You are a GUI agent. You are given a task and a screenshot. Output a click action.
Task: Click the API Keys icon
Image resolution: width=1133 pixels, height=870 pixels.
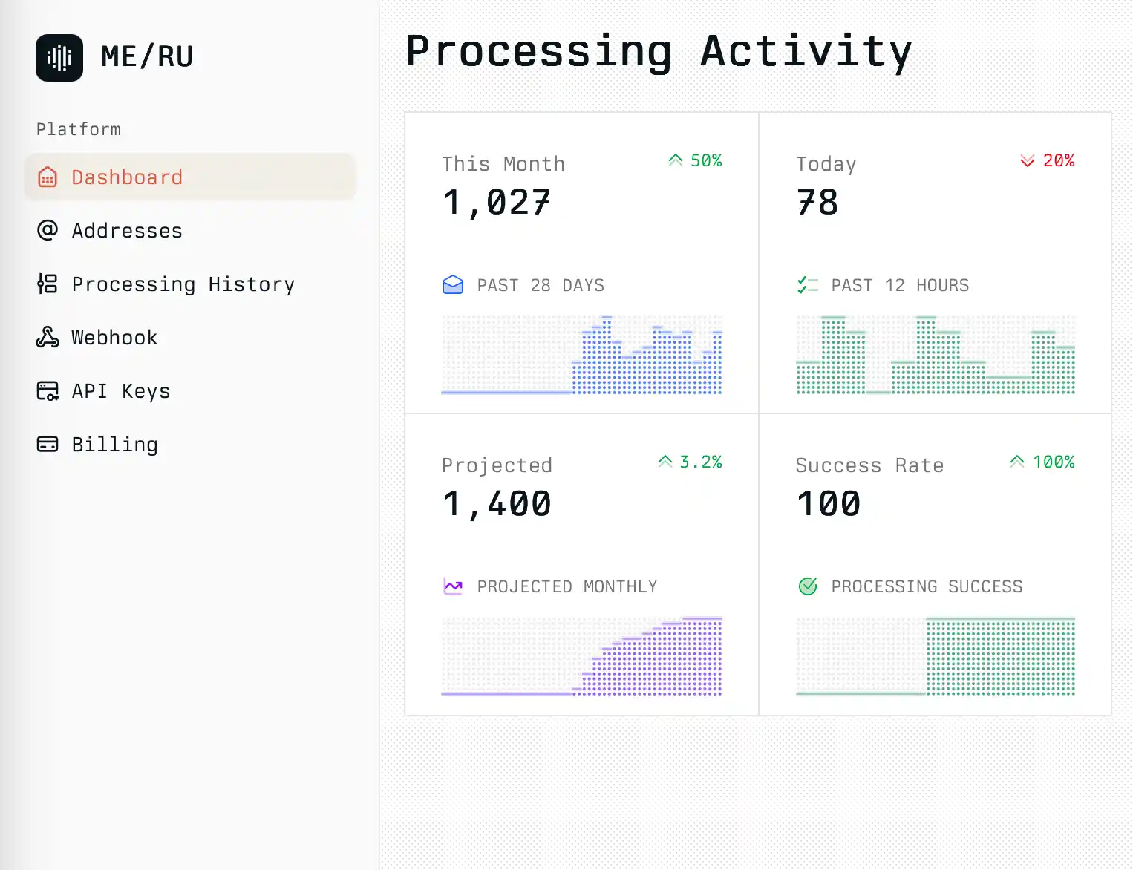(x=48, y=390)
